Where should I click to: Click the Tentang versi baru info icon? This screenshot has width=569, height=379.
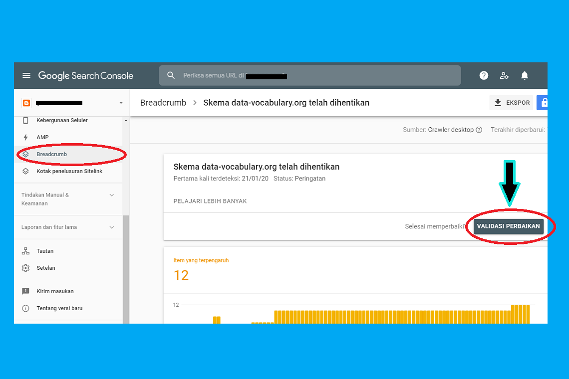[x=25, y=308]
